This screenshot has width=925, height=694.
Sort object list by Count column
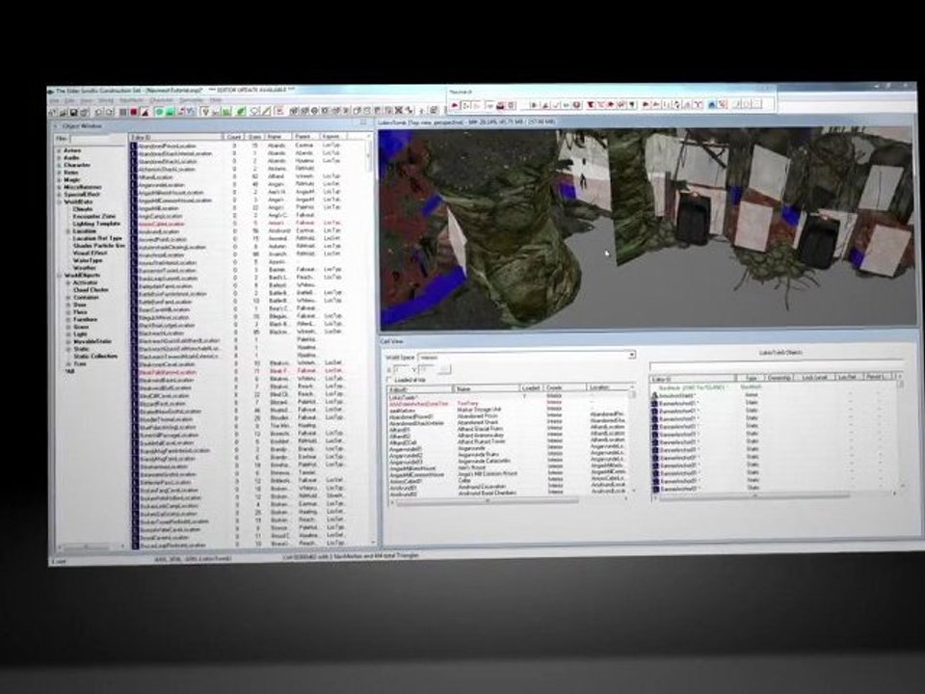pos(235,136)
